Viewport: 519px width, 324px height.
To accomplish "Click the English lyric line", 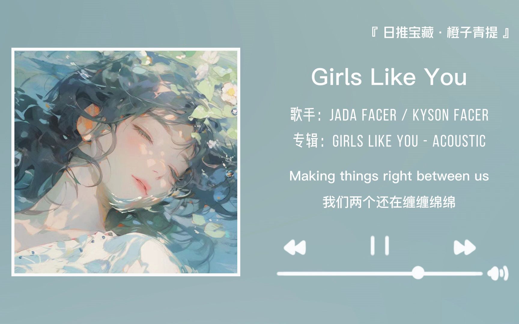I will (x=389, y=176).
